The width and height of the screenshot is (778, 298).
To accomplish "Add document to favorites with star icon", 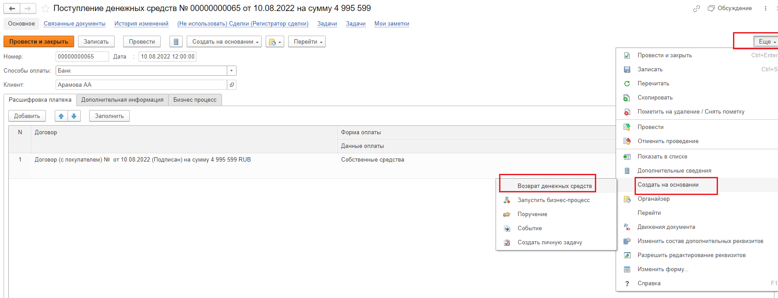I will pos(45,9).
